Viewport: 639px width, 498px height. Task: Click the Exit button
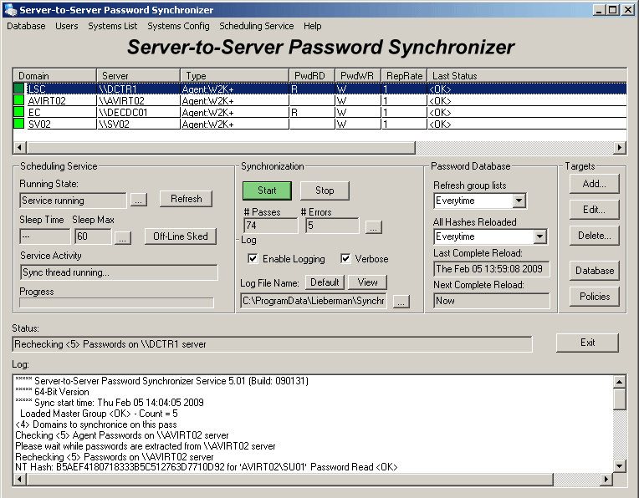pyautogui.click(x=587, y=343)
